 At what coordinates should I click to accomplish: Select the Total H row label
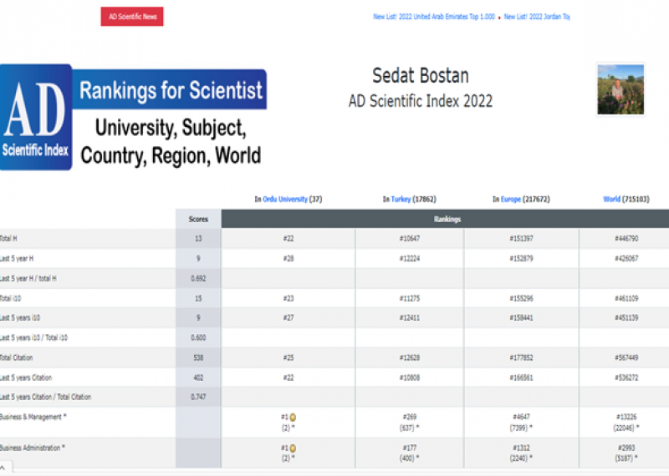click(12, 239)
